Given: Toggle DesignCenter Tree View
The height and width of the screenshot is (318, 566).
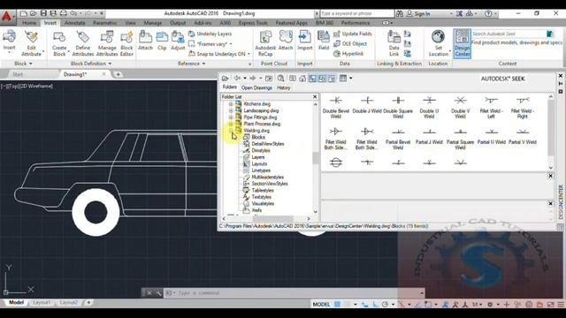Looking at the screenshot, I should point(312,79).
